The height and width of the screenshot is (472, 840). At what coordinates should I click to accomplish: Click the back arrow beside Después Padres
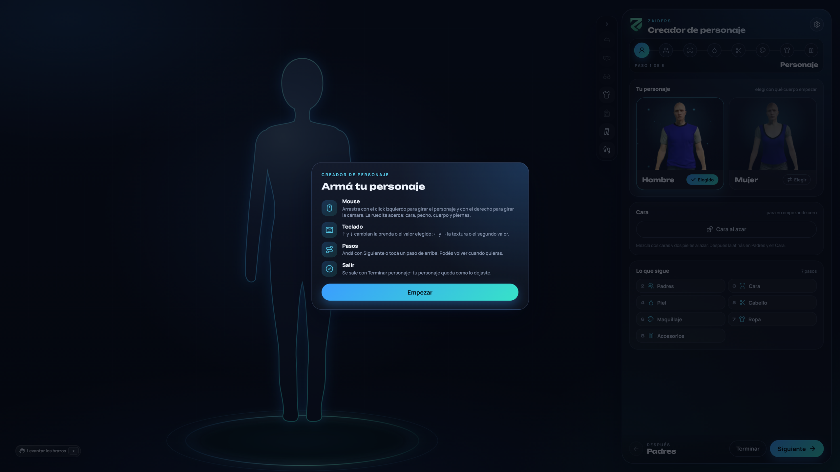636,449
